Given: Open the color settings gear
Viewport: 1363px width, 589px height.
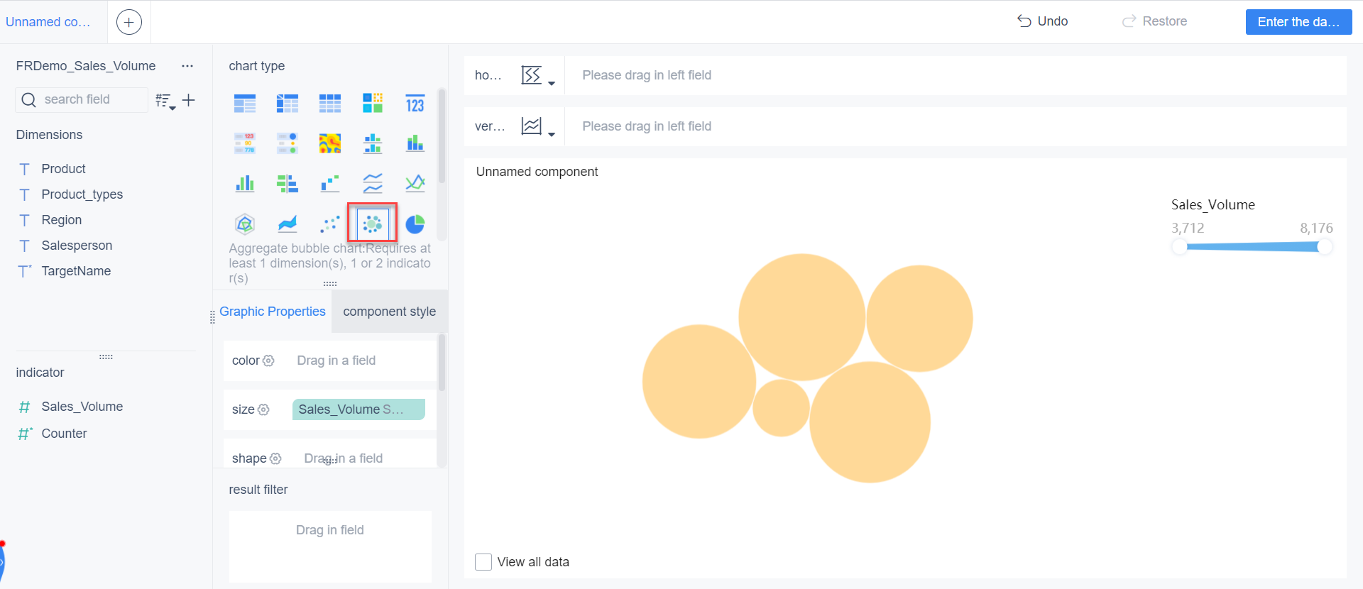Looking at the screenshot, I should 268,360.
